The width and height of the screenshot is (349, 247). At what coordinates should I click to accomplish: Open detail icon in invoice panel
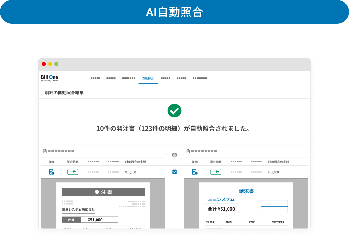(195, 172)
